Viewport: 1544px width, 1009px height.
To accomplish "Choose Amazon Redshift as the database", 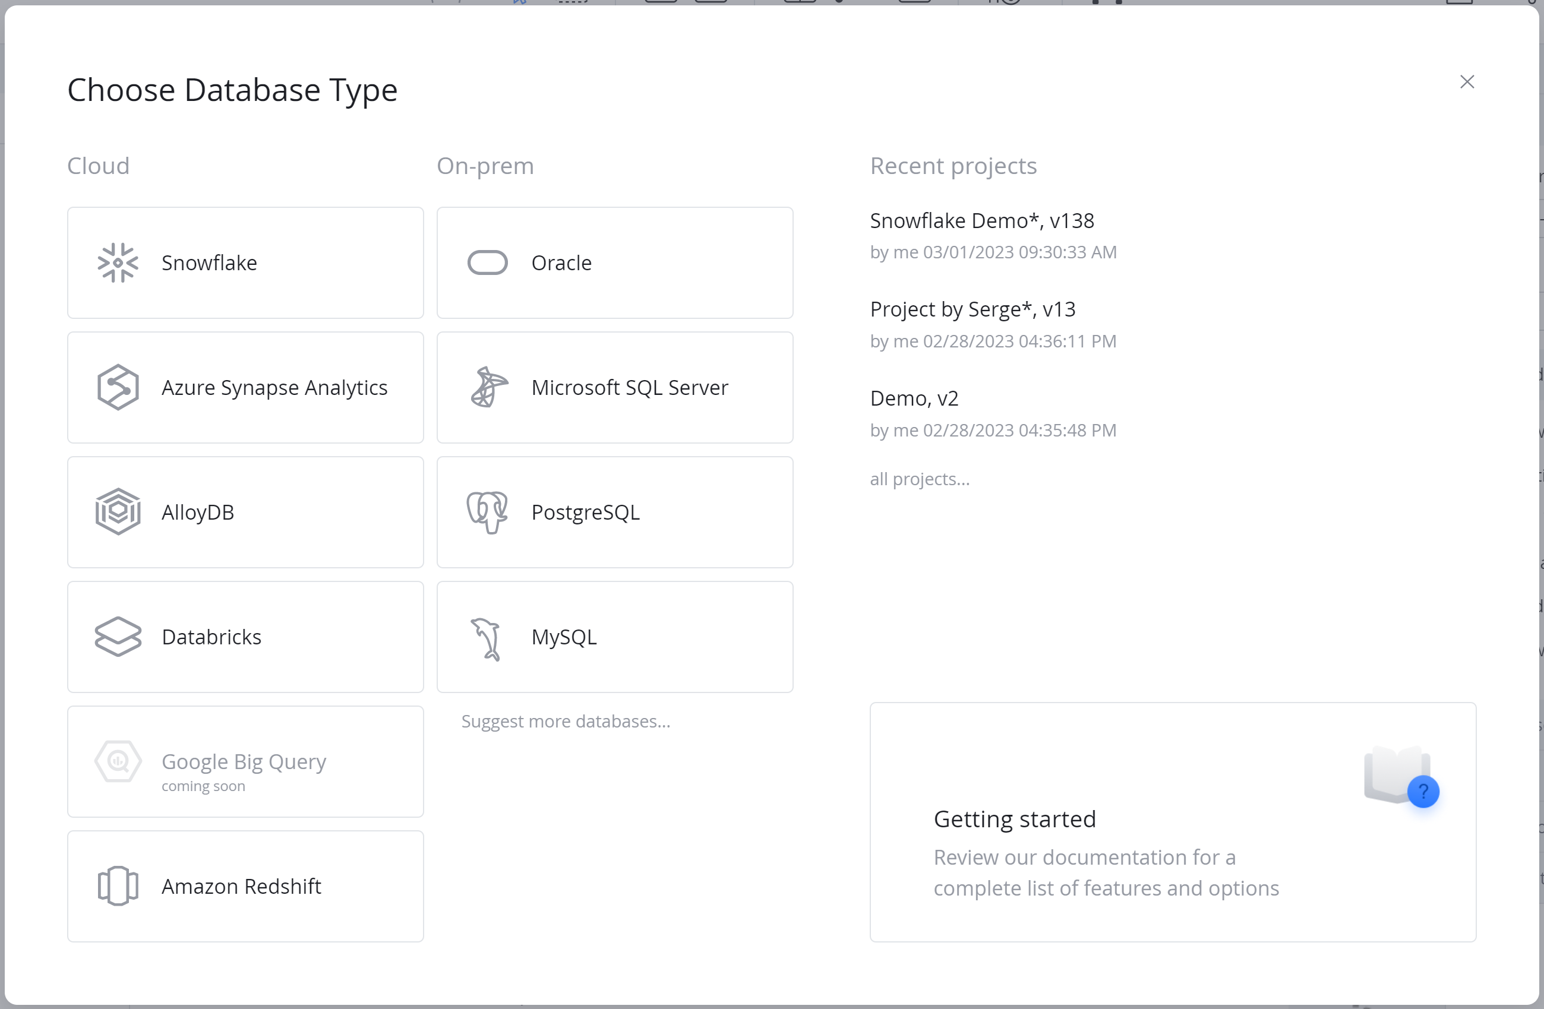I will pyautogui.click(x=245, y=886).
